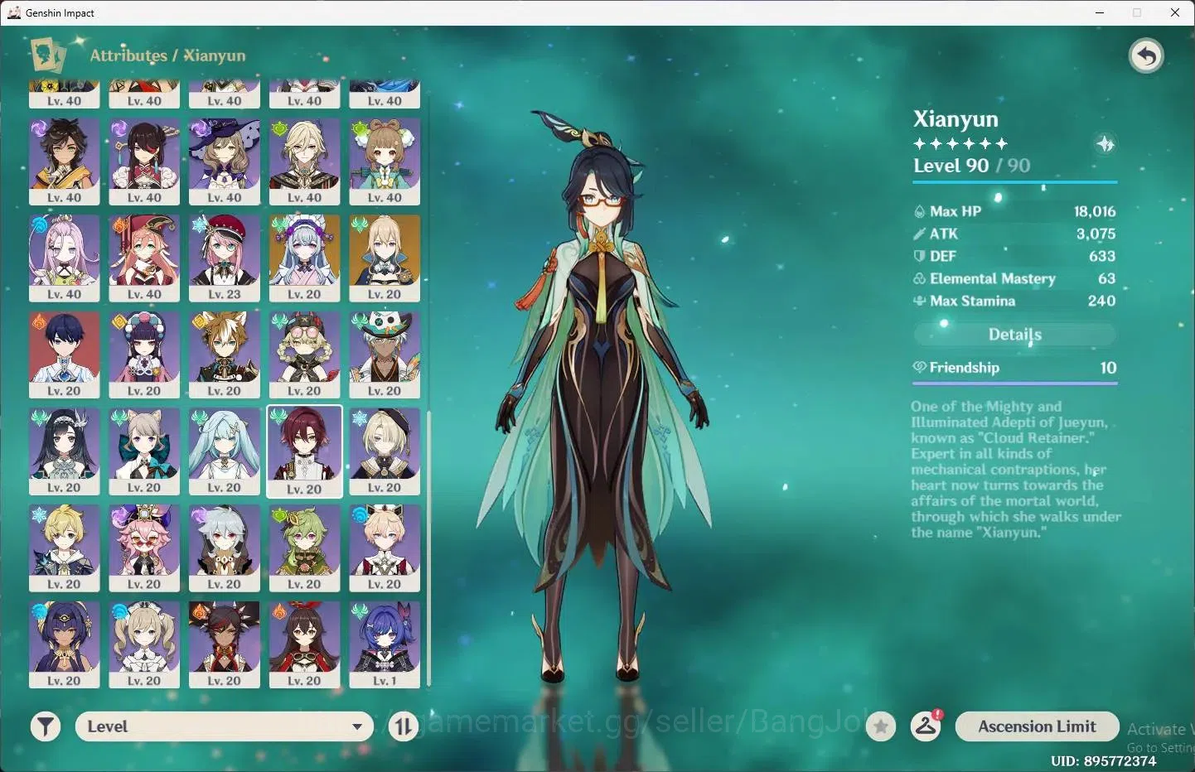Viewport: 1195px width, 772px height.
Task: Select the Pyro character on red background
Action: pos(65,355)
